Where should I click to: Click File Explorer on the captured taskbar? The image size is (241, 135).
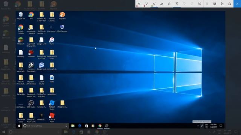[73, 126]
